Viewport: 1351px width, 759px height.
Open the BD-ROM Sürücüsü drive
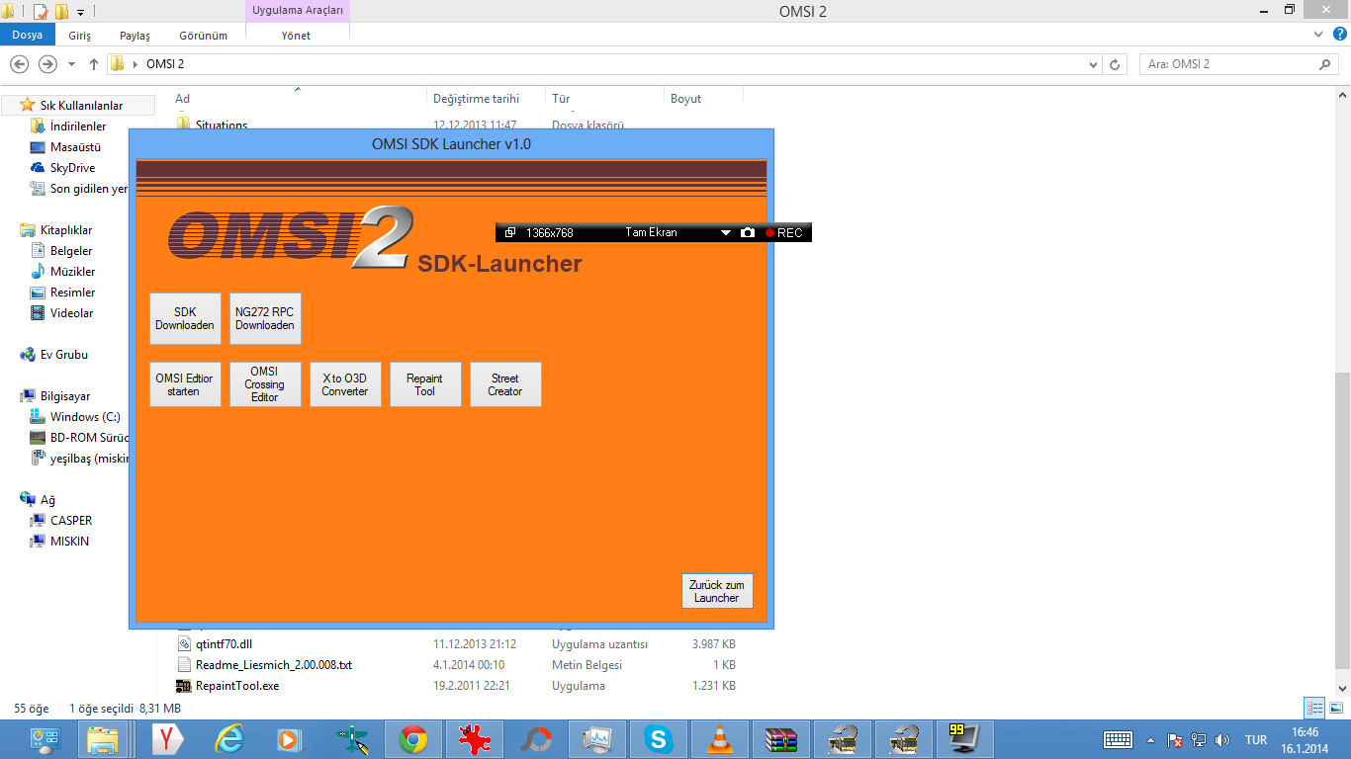pos(90,438)
